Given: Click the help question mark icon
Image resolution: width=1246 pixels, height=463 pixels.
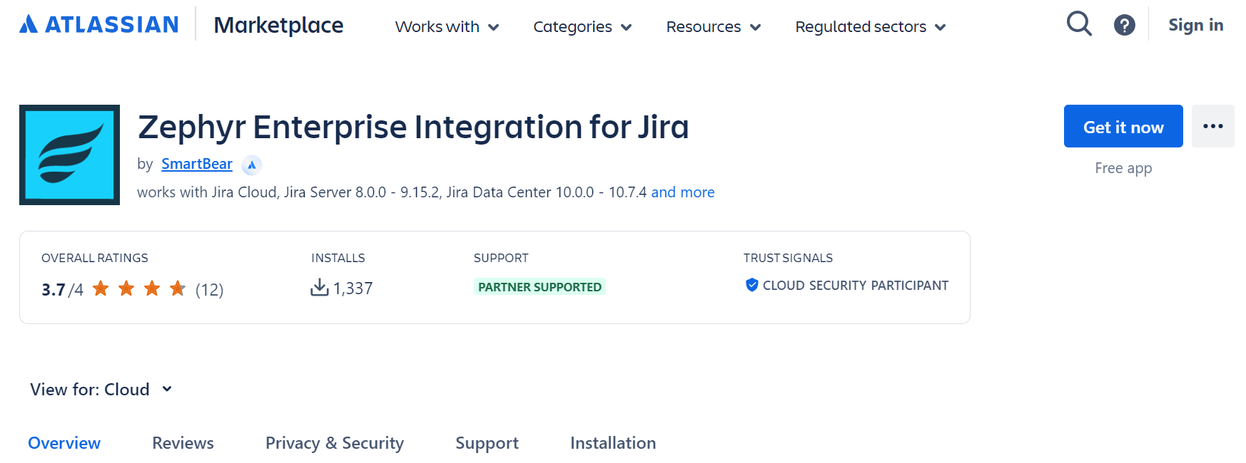Looking at the screenshot, I should point(1124,26).
